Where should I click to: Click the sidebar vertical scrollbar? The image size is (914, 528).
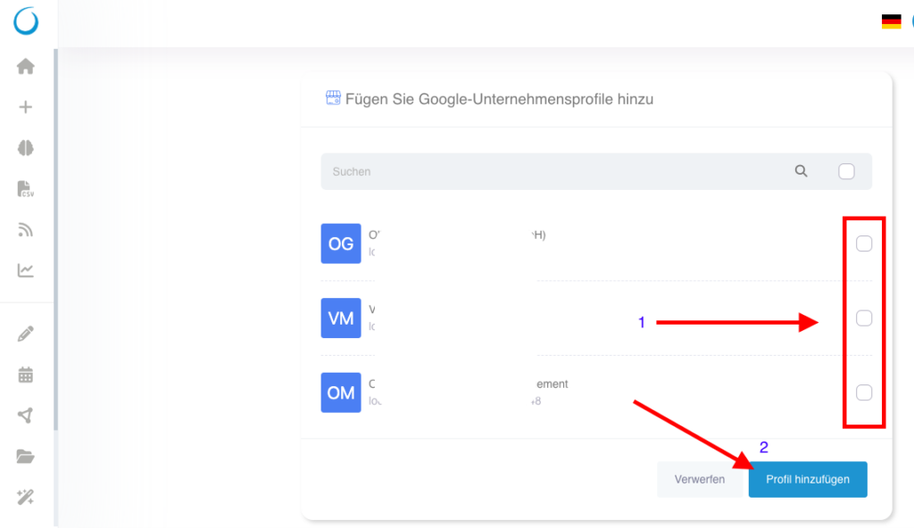point(55,239)
